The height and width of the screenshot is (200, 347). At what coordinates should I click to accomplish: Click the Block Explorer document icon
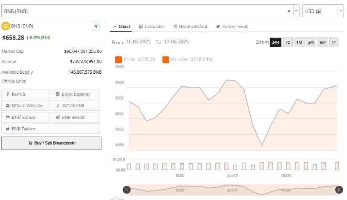(x=58, y=94)
